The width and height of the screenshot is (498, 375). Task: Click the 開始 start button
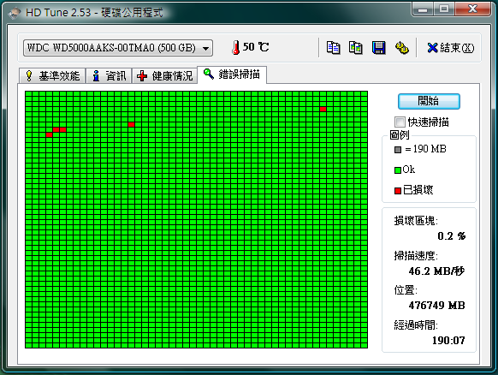click(x=429, y=101)
